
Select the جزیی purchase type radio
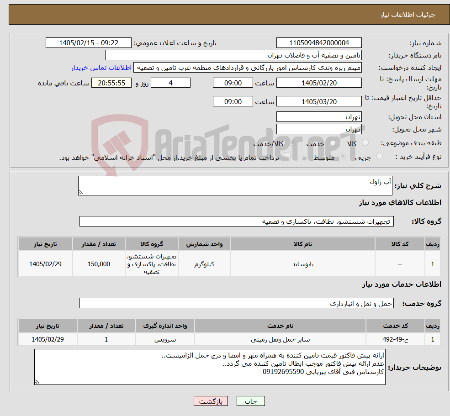click(x=379, y=156)
